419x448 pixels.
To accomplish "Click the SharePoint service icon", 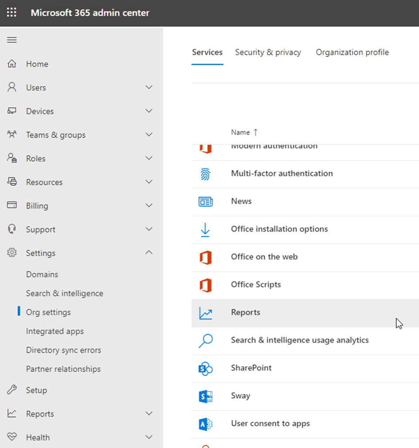I will [x=205, y=369].
